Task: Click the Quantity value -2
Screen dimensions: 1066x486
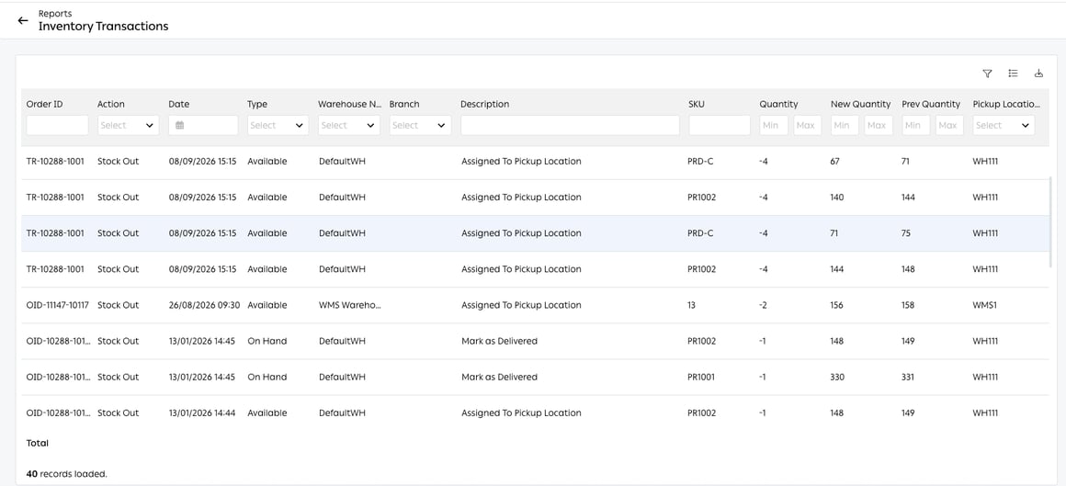Action: tap(764, 305)
